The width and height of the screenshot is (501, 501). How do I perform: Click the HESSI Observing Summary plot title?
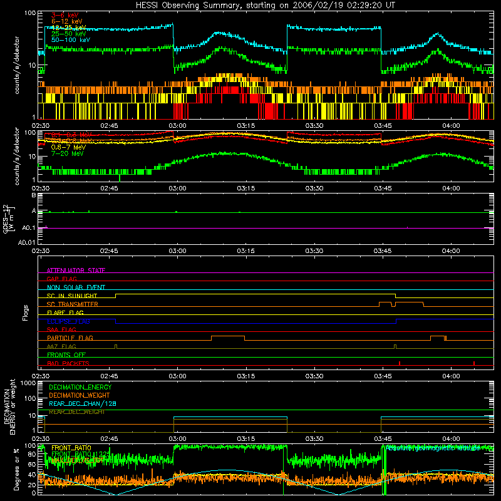(x=266, y=5)
